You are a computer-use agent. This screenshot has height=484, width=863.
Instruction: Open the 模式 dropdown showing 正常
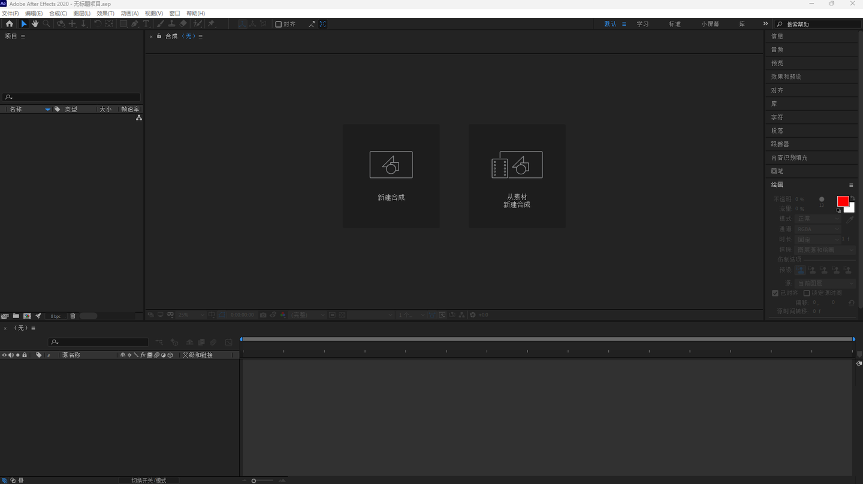tap(819, 219)
